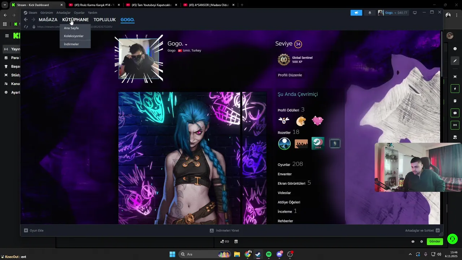This screenshot has width=462, height=260.
Task: Click the Kick pencil edit icon
Action: click(455, 61)
